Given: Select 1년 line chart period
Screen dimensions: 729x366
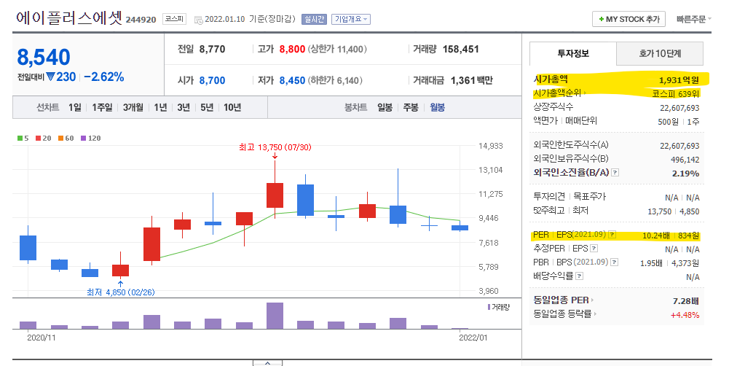Looking at the screenshot, I should (160, 108).
